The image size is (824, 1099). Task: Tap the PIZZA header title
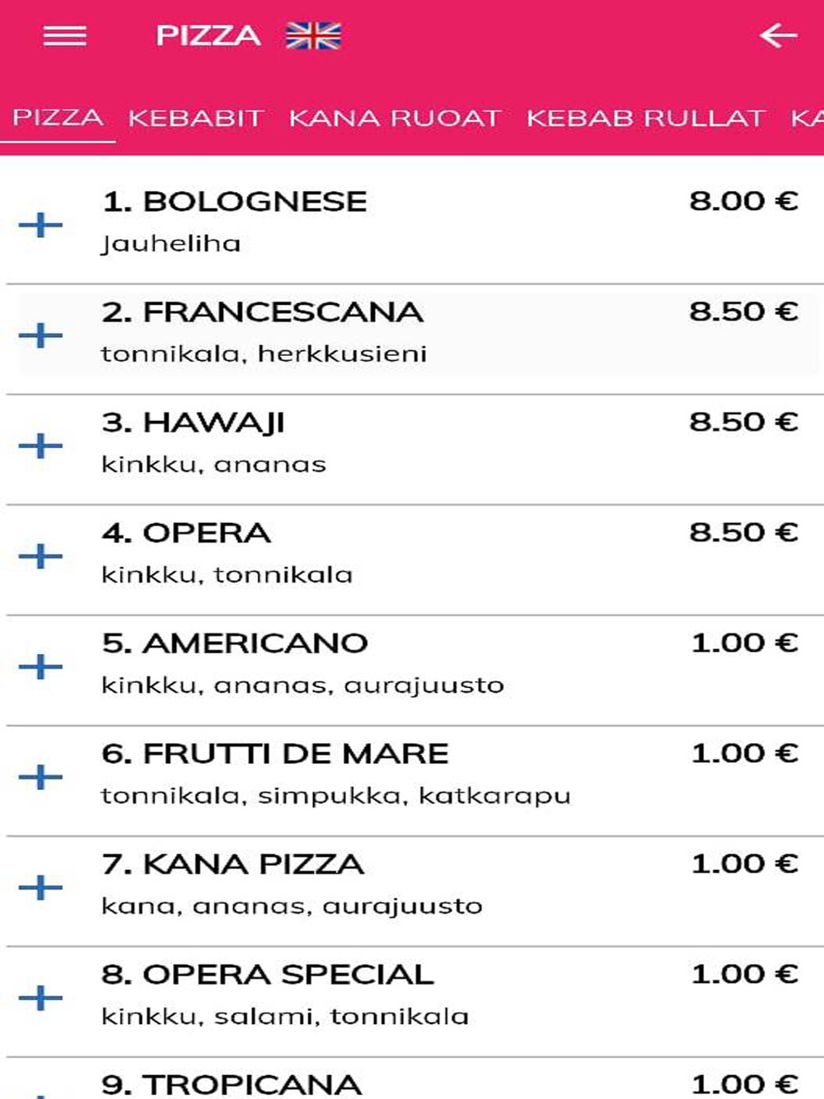pos(208,36)
